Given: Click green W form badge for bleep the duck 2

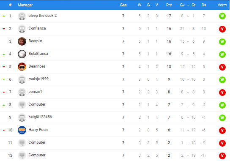Looking at the screenshot, I should pos(222,16).
